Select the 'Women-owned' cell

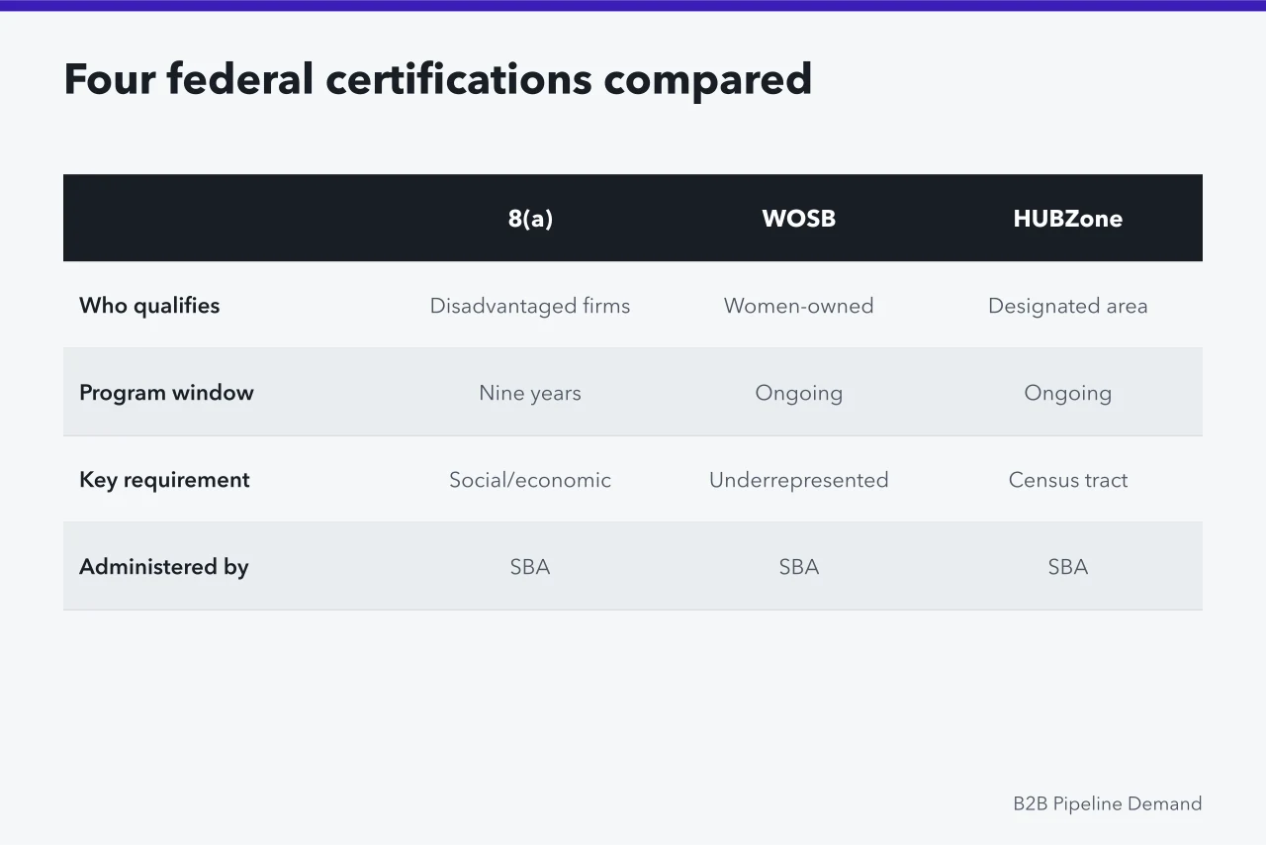[x=799, y=306]
